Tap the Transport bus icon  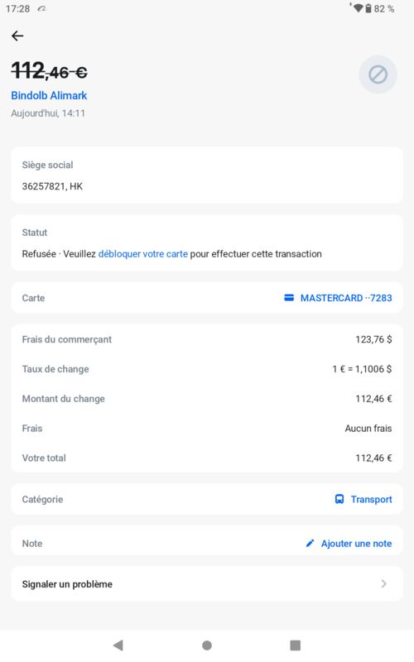339,499
